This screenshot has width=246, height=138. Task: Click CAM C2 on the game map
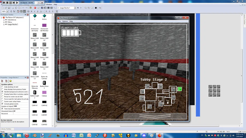tap(160, 86)
